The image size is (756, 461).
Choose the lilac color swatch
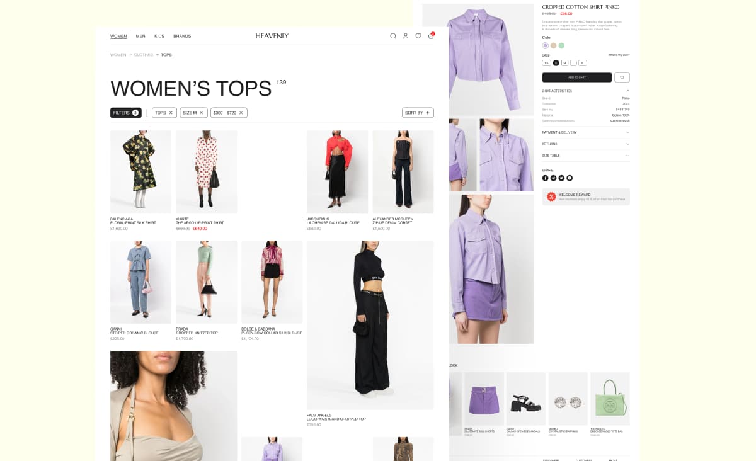click(x=546, y=45)
